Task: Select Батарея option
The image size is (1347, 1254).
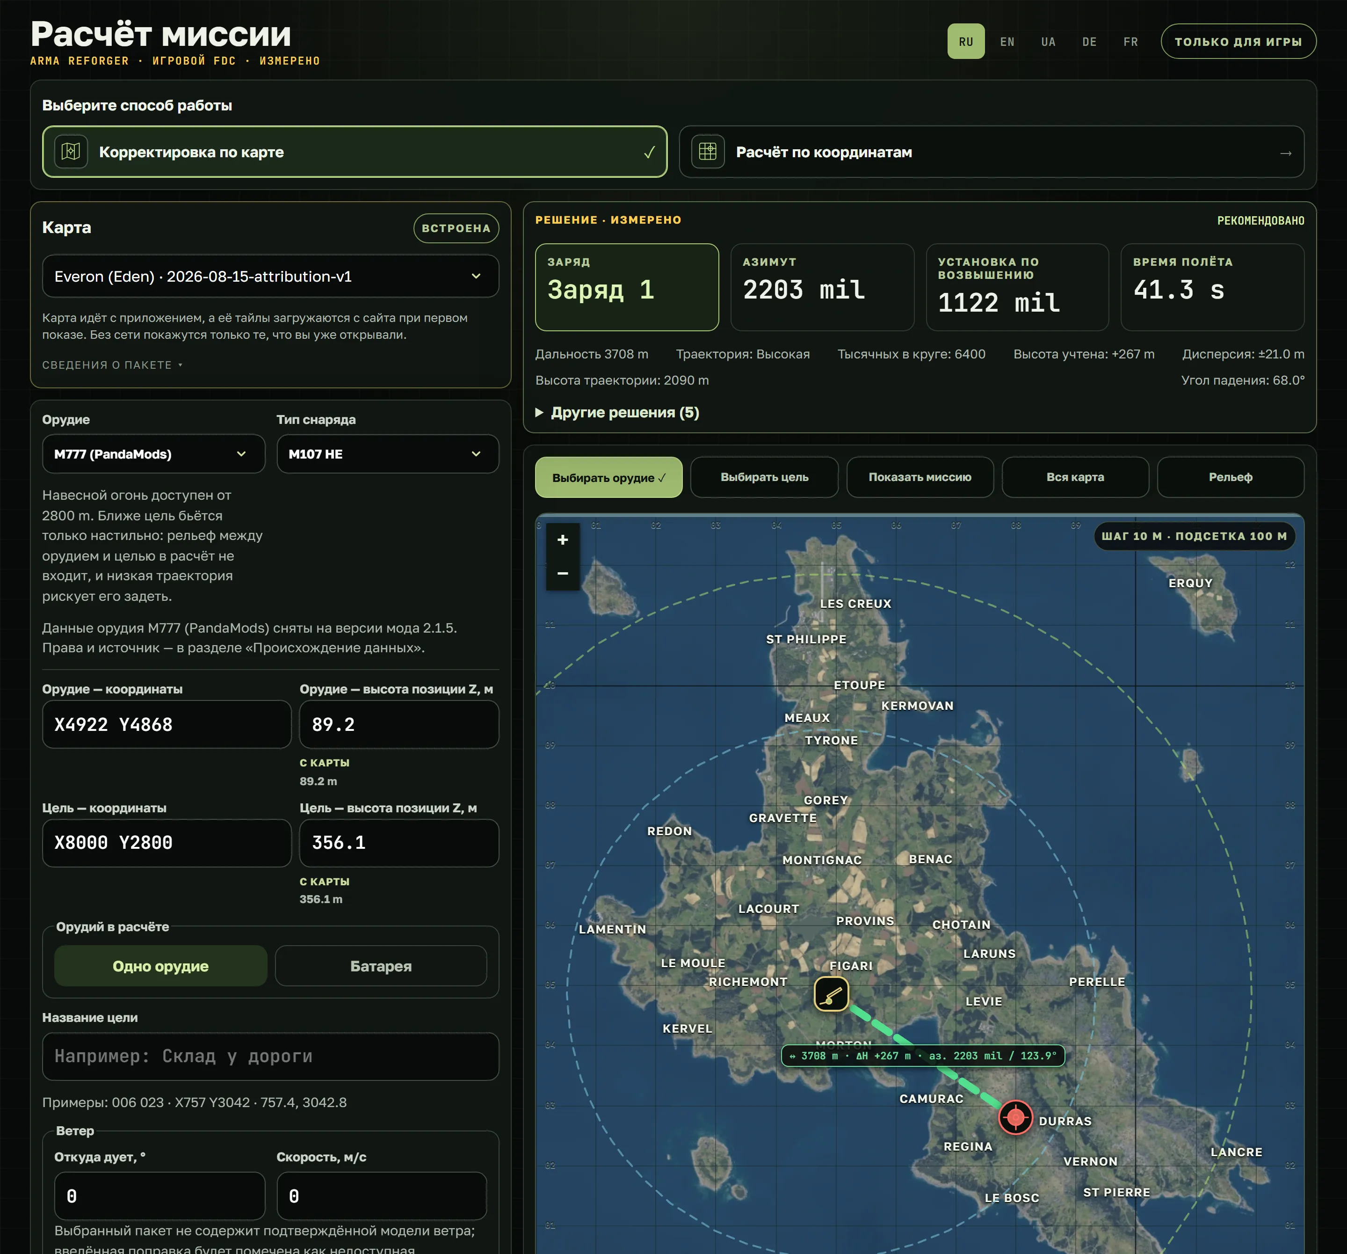Action: [381, 966]
